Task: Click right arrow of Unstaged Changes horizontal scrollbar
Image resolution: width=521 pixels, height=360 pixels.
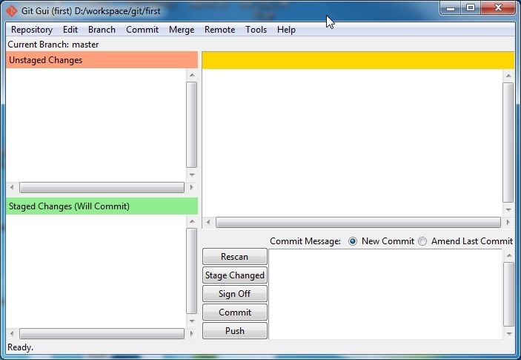Action: pyautogui.click(x=191, y=187)
